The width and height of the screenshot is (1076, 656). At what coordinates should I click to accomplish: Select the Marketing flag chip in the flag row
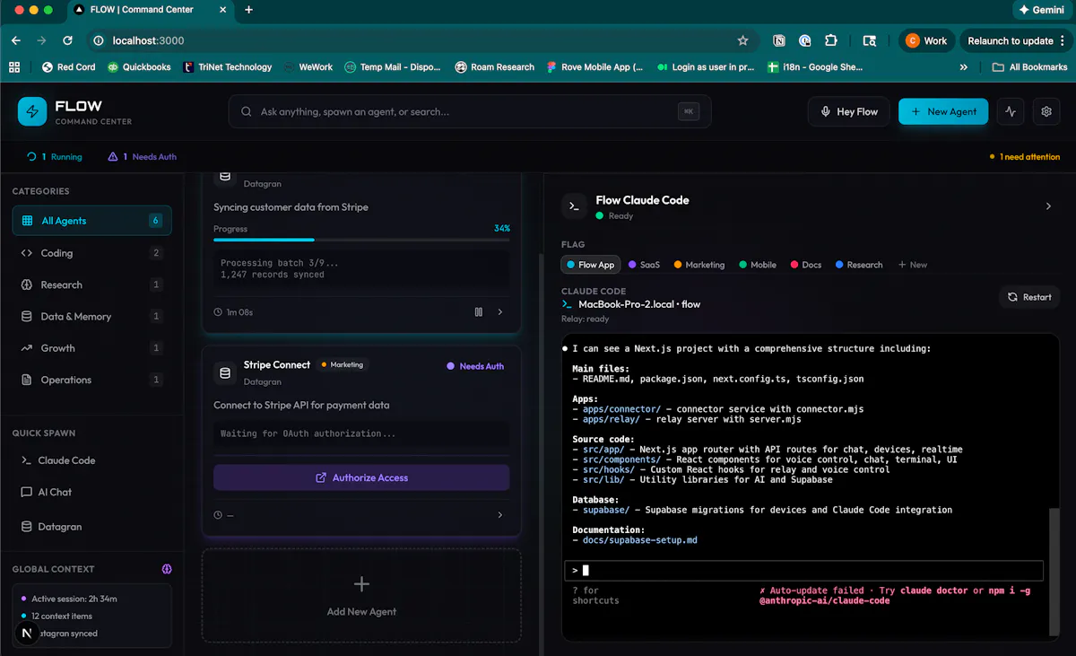pyautogui.click(x=699, y=265)
